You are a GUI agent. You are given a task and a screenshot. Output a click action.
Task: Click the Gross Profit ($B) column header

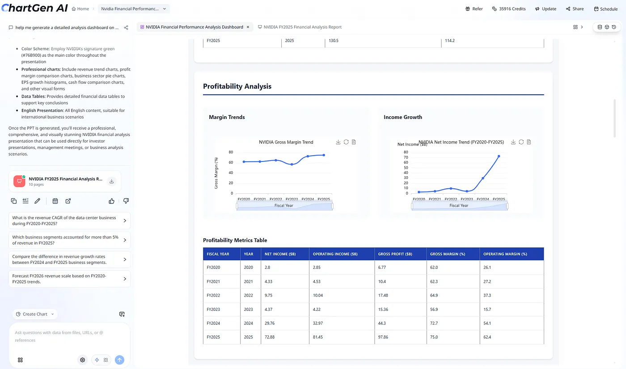(x=400, y=254)
